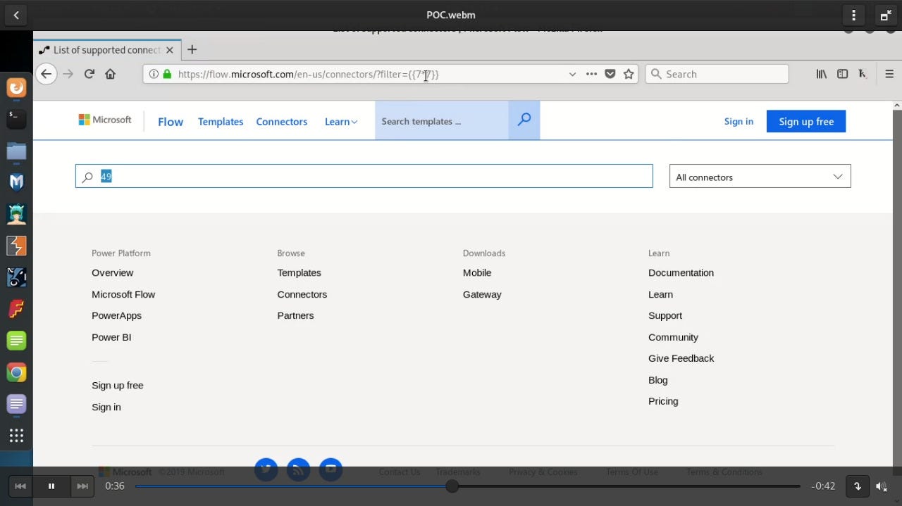
Task: Click the Sign up free button
Action: [x=806, y=122]
